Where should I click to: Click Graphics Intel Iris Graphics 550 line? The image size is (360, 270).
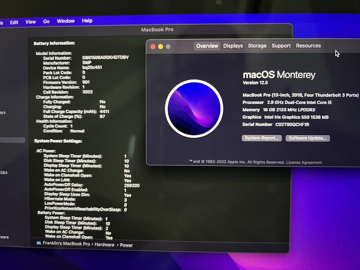[x=285, y=117]
